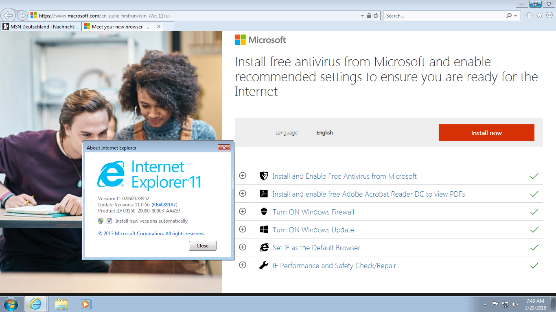
Task: Click the Adobe Acrobat PDF icon
Action: pos(264,194)
